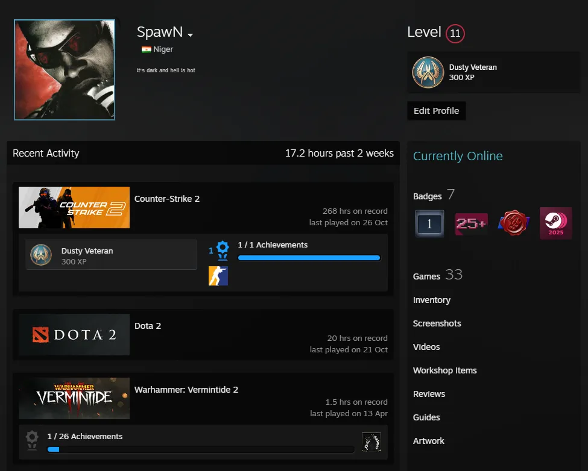Click the 1 / 26 Achievements progress bar
Image resolution: width=588 pixels, height=471 pixels.
coord(201,449)
